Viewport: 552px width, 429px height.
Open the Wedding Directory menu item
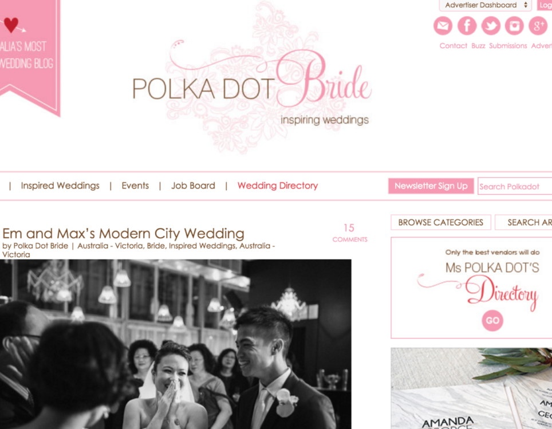277,186
